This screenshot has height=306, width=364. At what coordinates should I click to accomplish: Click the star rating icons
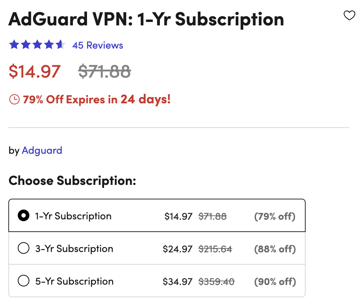coord(37,45)
